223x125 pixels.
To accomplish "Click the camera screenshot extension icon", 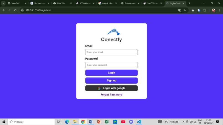I will (193, 10).
